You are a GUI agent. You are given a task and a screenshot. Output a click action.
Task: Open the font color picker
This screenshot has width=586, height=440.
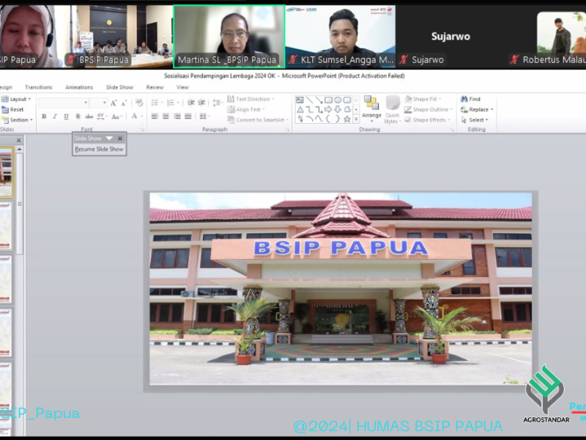click(135, 117)
